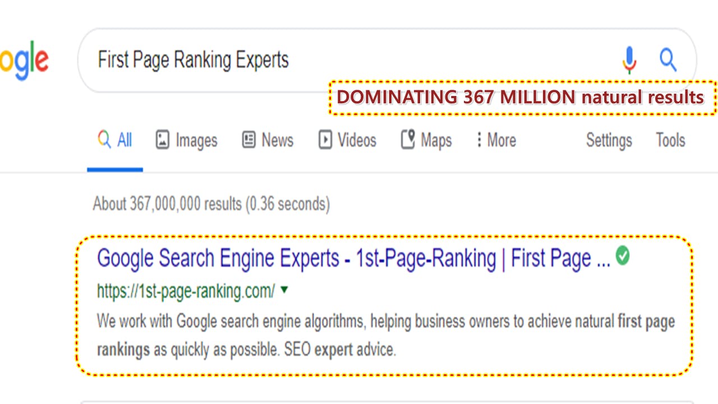Visit the https://1st-page-ranking.com/ green URL
The width and height of the screenshot is (718, 404).
click(x=186, y=291)
